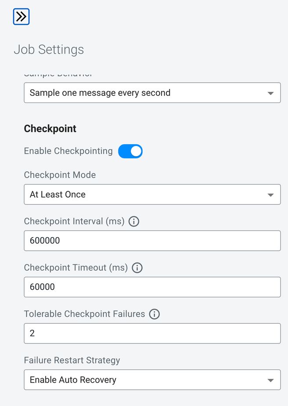Select the Enable Checkpointing label
288x406 pixels.
coord(68,151)
